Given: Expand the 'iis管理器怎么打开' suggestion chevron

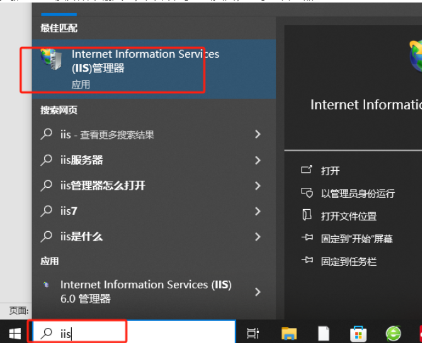Looking at the screenshot, I should point(258,186).
